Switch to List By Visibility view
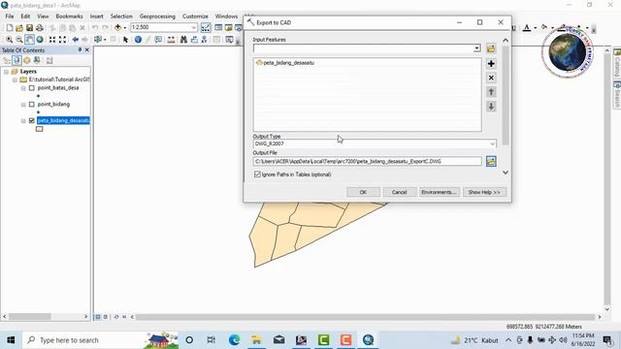Image resolution: width=621 pixels, height=349 pixels. coord(27,60)
